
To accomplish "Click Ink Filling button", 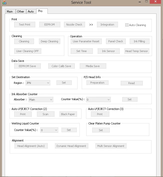I will (139, 41).
